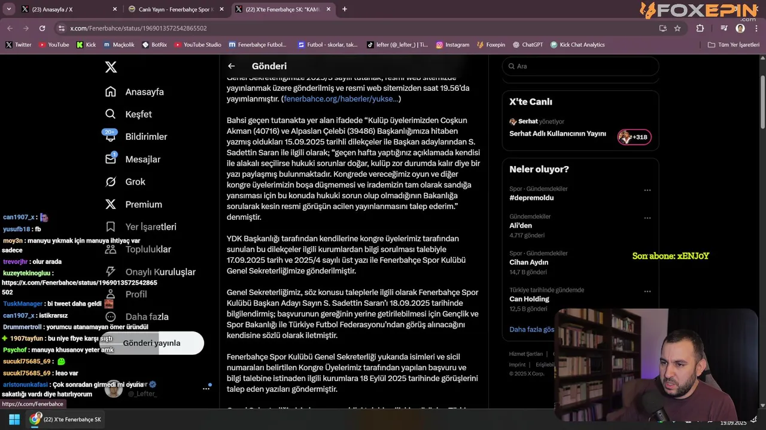
Task: Close the Canlı Yayın tab
Action: coord(221,9)
